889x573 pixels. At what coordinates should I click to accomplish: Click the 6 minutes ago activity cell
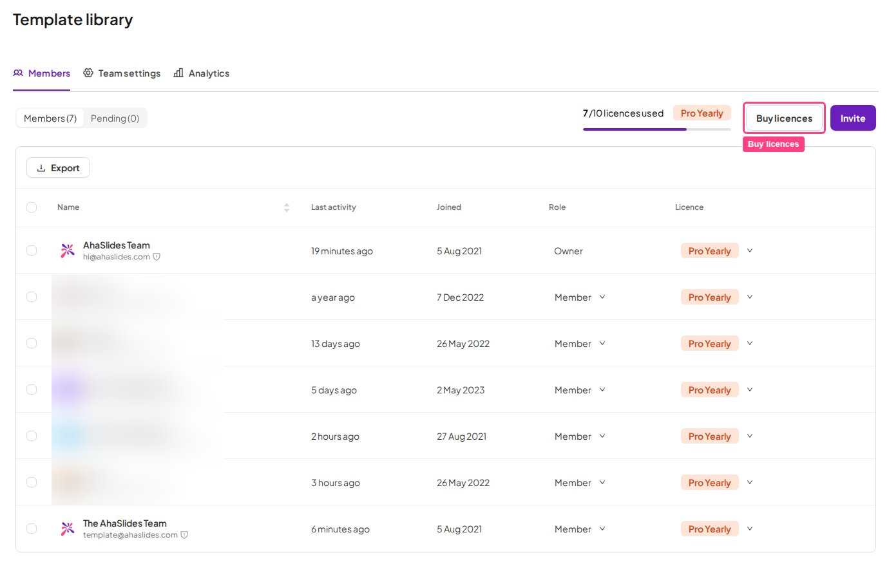coord(340,529)
